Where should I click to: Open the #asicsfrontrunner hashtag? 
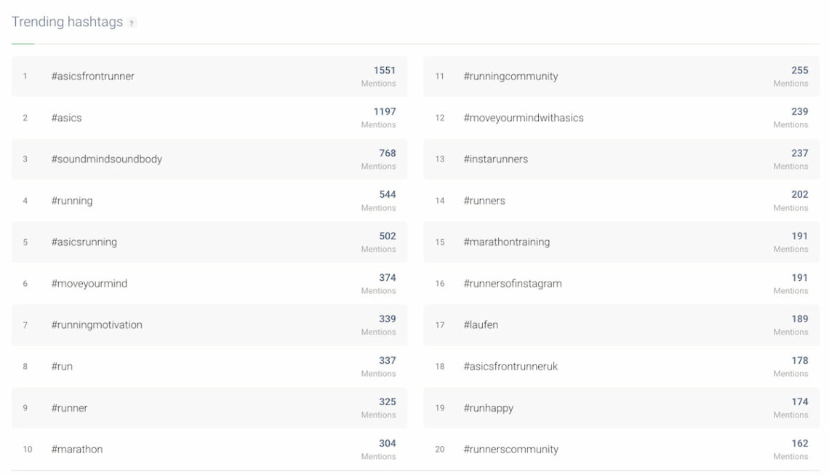click(92, 76)
